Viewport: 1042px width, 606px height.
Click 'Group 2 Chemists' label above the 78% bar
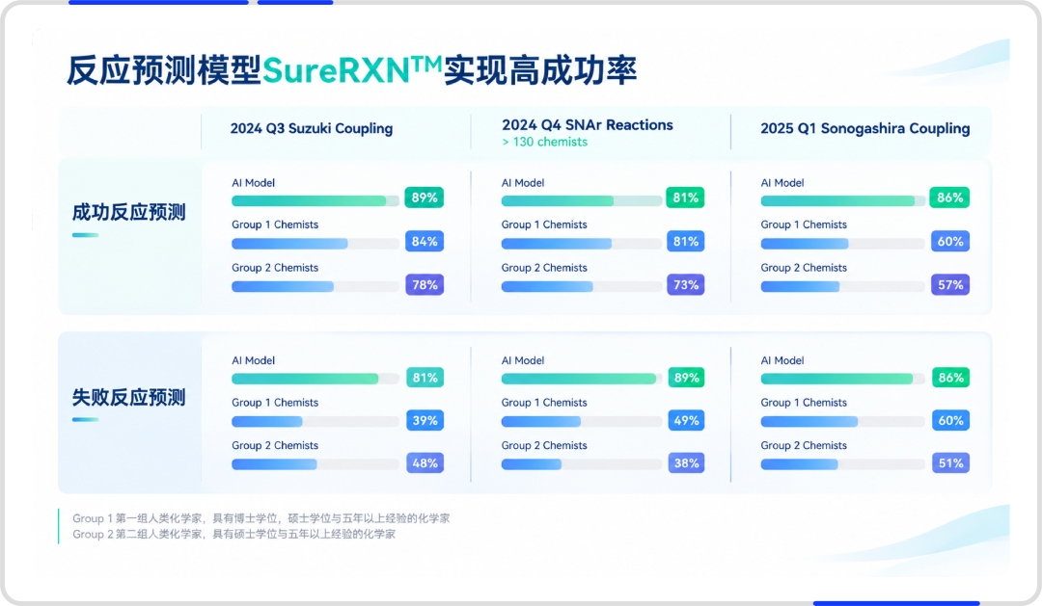coord(275,268)
